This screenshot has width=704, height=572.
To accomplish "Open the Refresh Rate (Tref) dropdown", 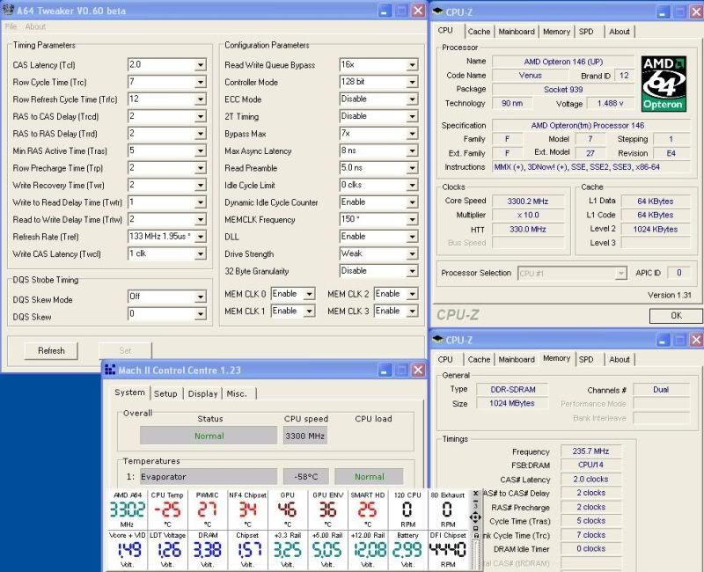I will click(201, 237).
